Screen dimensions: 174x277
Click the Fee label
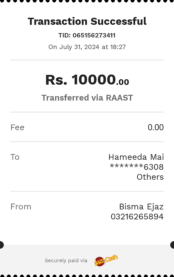coord(17,127)
